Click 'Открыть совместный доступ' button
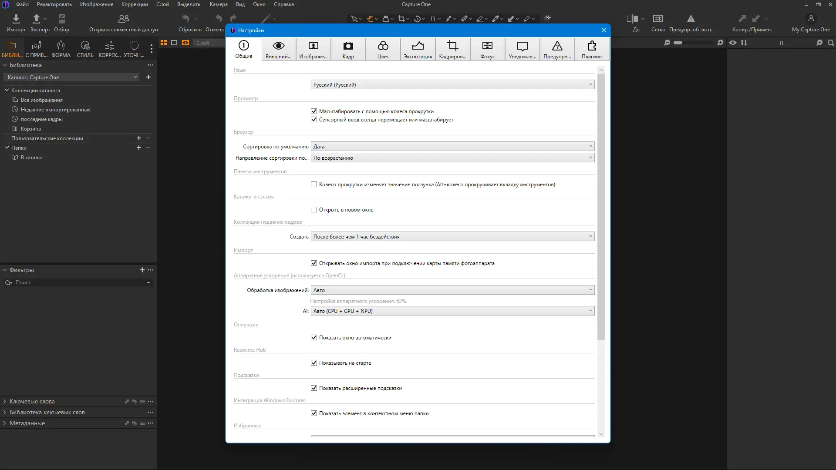Viewport: 836px width, 470px height. pyautogui.click(x=124, y=23)
